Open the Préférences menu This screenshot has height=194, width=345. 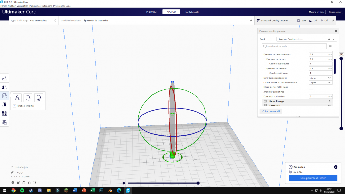tap(59, 6)
